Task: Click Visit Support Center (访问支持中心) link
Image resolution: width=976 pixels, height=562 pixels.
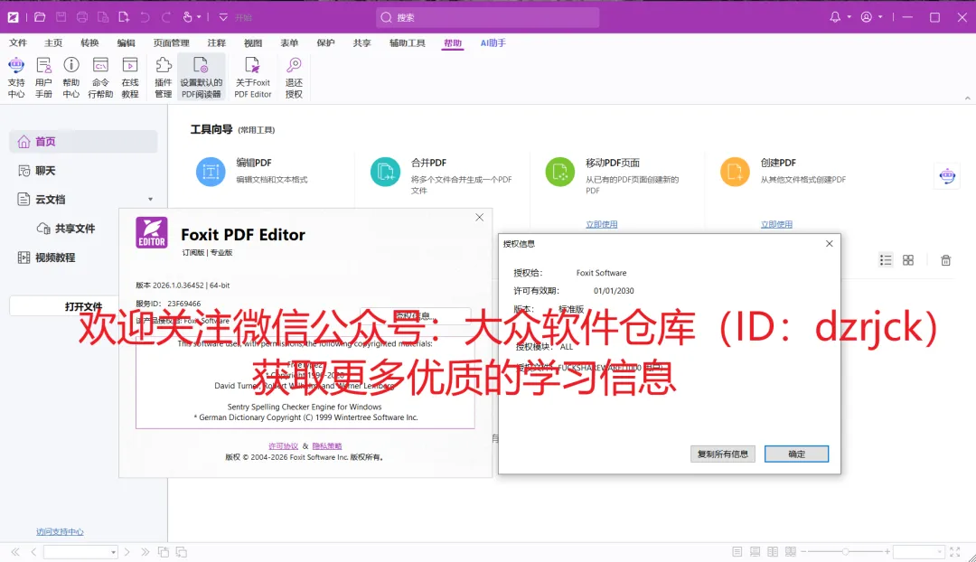Action: [60, 532]
